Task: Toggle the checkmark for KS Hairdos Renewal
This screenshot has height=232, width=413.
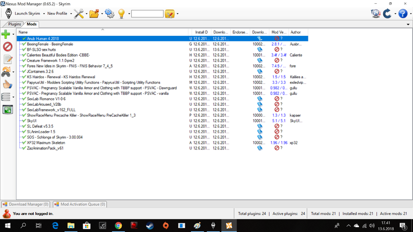Action: point(24,77)
